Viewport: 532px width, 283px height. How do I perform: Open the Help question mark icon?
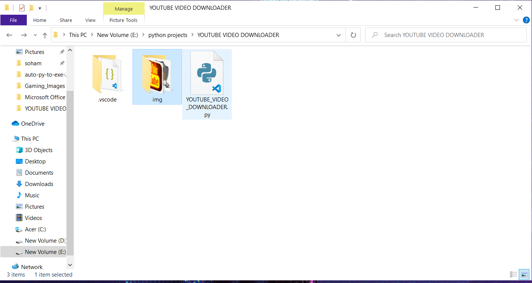click(526, 20)
